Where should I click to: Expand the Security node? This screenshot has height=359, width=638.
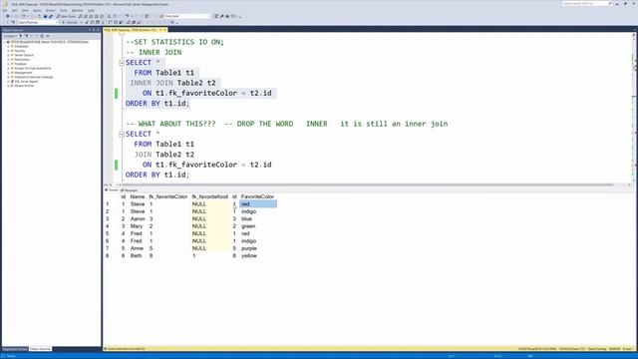tap(8, 51)
